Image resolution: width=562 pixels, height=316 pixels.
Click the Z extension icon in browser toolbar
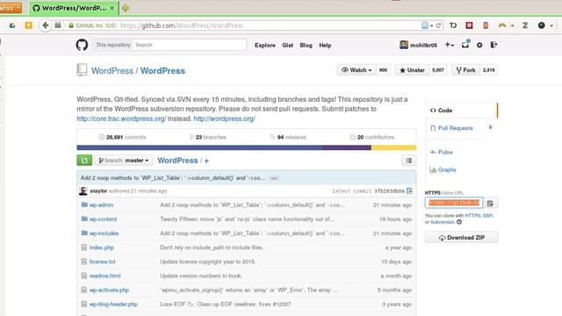click(x=525, y=25)
